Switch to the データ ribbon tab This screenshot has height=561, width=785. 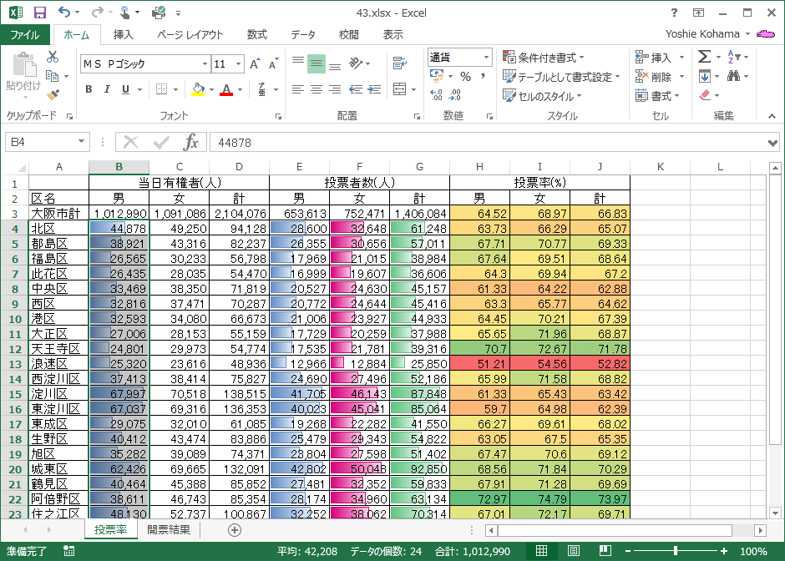(x=303, y=34)
